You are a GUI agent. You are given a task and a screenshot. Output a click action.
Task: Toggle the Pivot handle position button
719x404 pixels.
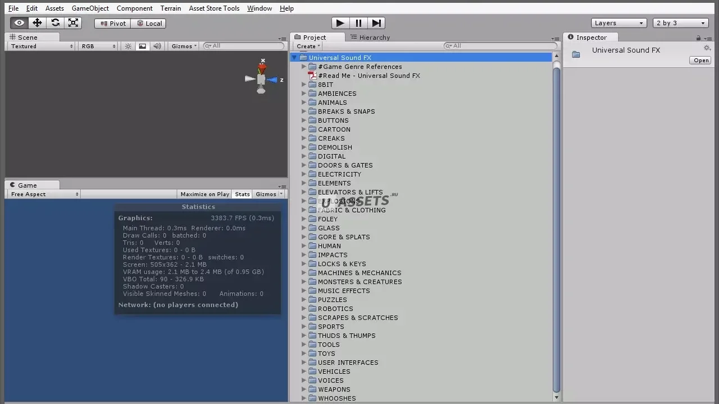(x=113, y=23)
